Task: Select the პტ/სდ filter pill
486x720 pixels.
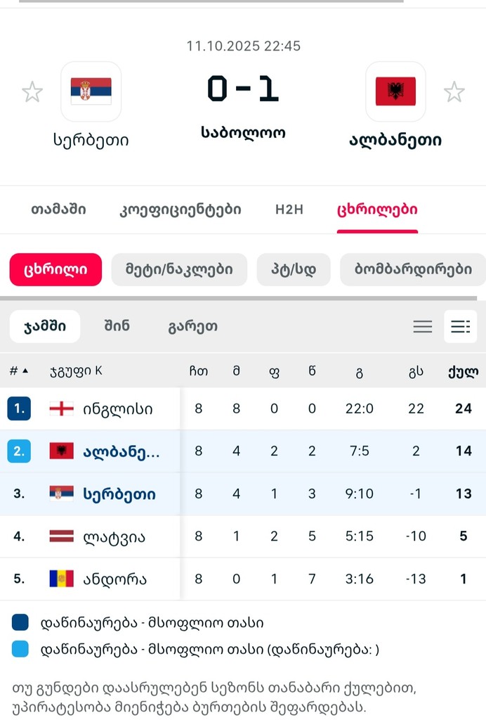Action: [294, 269]
